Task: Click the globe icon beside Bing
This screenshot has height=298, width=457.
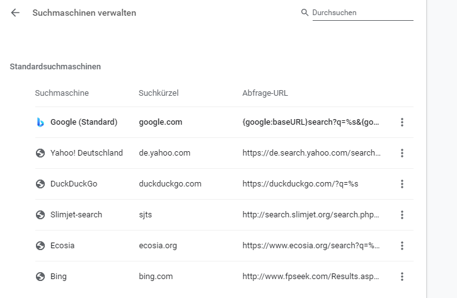Action: [40, 277]
